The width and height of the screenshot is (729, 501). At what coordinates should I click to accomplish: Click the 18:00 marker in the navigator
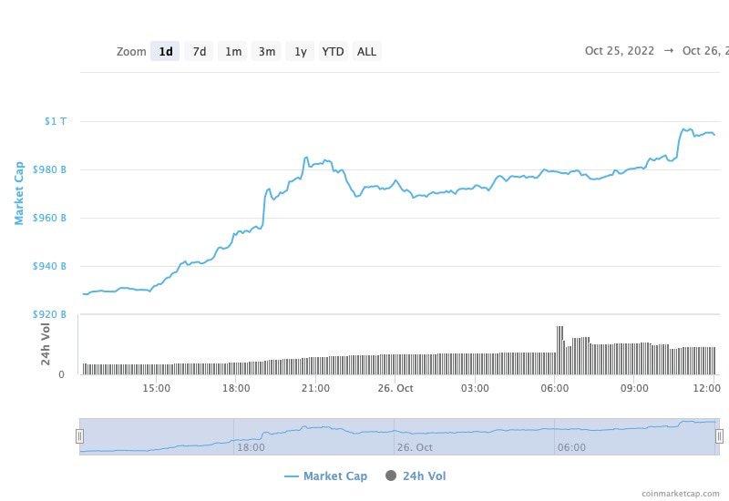[x=251, y=447]
